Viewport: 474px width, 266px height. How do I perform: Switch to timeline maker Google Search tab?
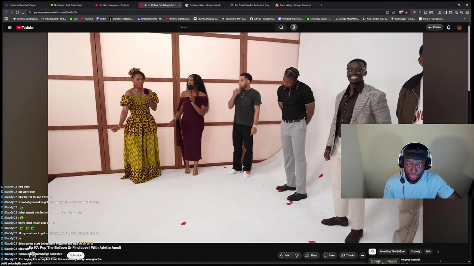(205, 5)
